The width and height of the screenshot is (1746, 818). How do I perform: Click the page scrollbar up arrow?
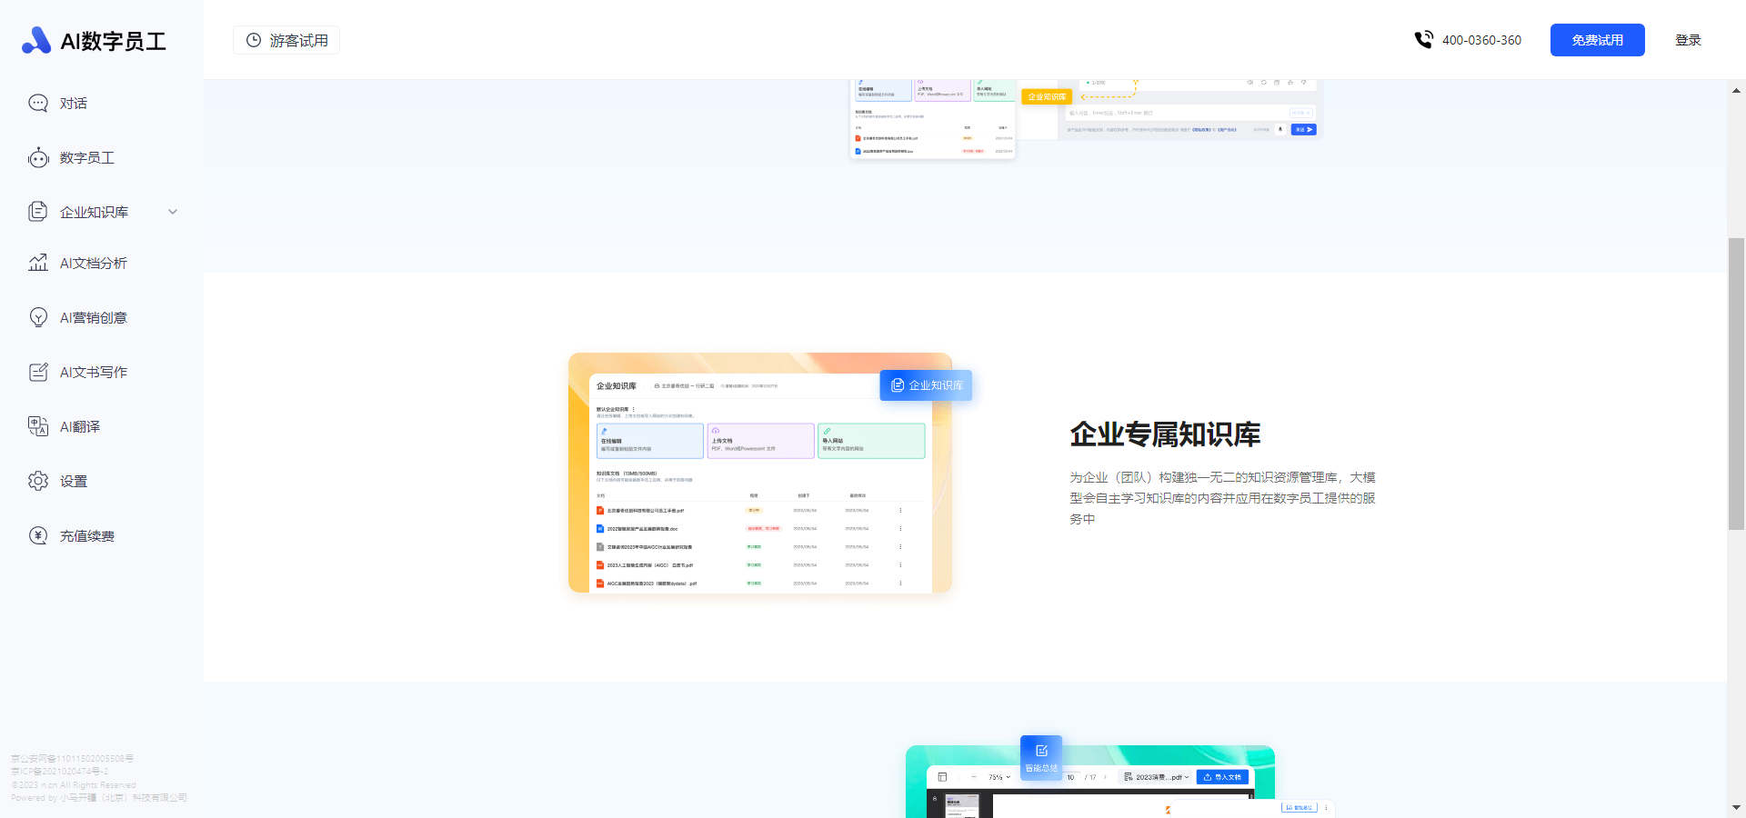tap(1736, 90)
